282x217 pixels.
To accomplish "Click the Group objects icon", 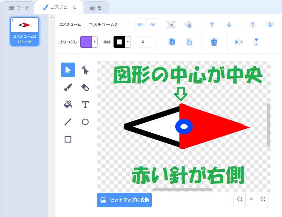I will [x=171, y=25].
